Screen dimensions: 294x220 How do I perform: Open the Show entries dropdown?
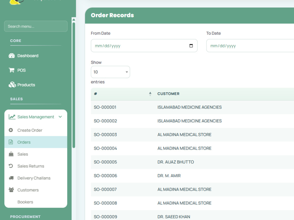[111, 72]
